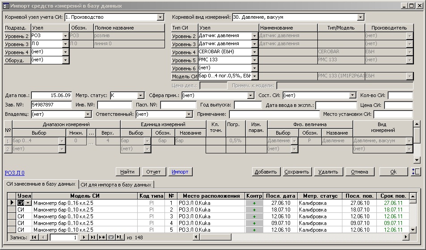
Task: Go to first record in navigator
Action: (x=34, y=237)
